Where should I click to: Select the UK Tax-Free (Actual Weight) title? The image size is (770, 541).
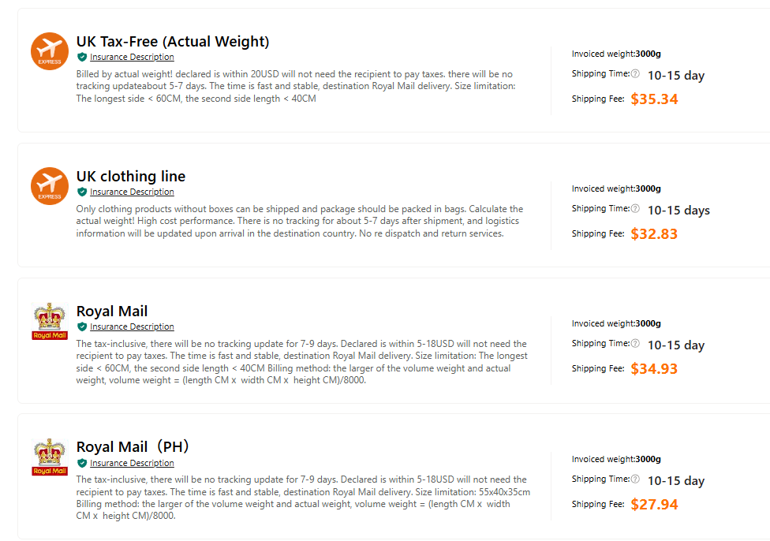pyautogui.click(x=173, y=42)
